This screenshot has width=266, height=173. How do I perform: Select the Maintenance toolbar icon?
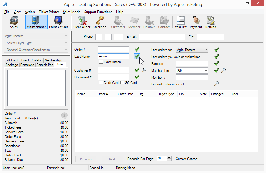coord(37,22)
